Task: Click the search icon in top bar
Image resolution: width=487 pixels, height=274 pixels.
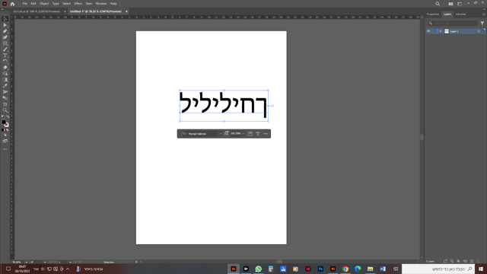Action: tap(438, 4)
